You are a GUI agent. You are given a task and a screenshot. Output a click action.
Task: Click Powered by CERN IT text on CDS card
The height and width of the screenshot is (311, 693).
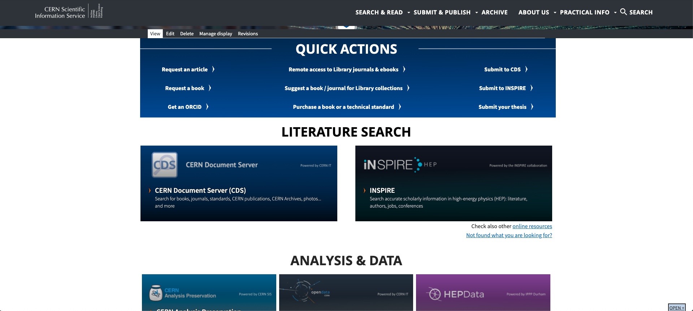[x=316, y=165]
